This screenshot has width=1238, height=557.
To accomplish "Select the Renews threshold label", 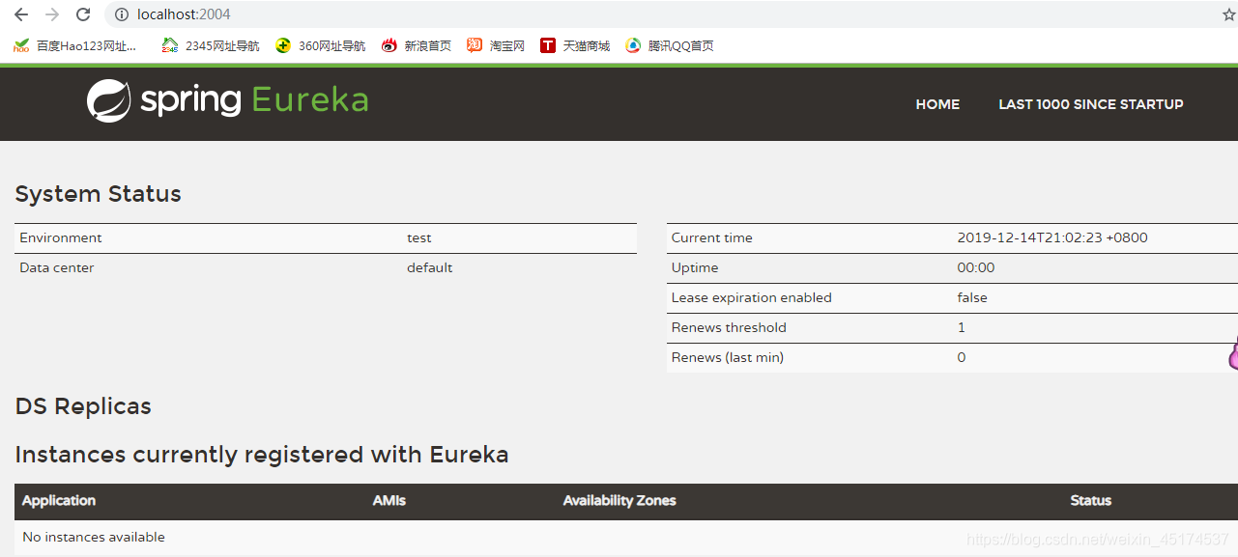I will tap(729, 328).
